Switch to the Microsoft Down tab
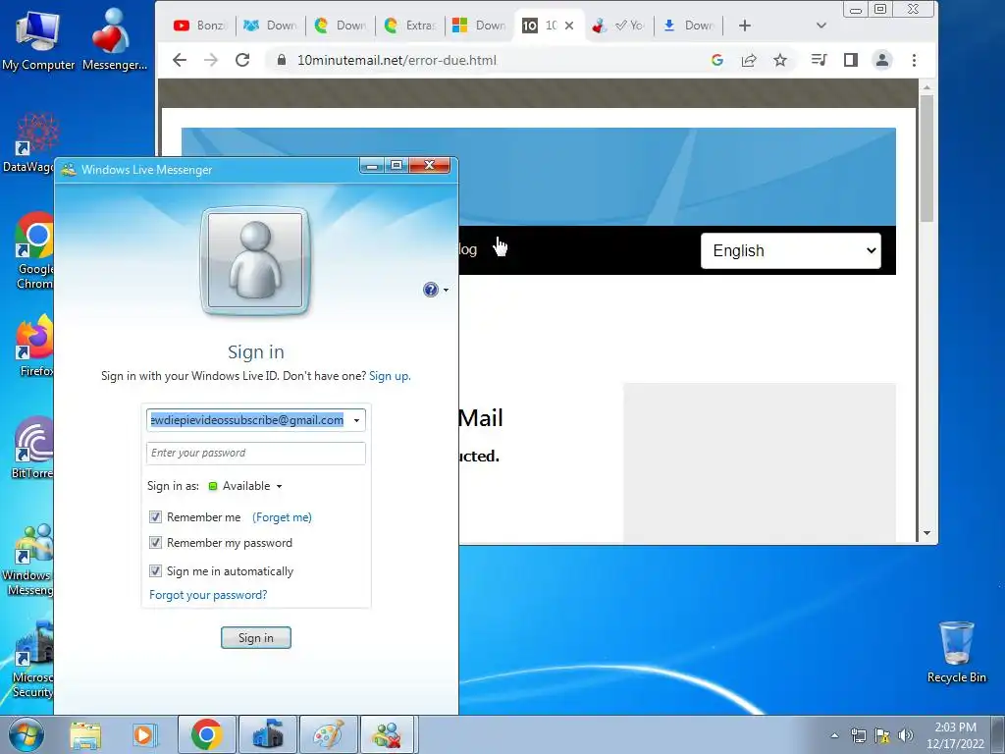The image size is (1005, 754). (x=479, y=26)
